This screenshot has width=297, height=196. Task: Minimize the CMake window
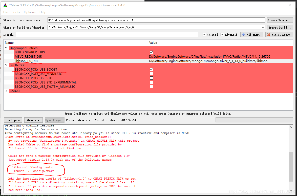tap(266, 5)
